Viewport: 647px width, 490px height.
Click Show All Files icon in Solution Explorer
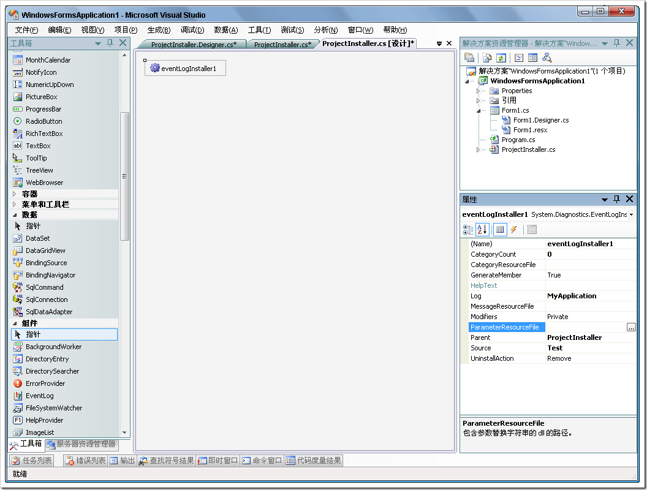click(487, 58)
